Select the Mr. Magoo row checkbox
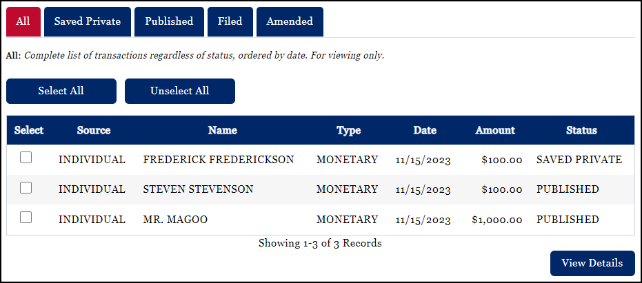This screenshot has height=283, width=642. click(x=26, y=218)
